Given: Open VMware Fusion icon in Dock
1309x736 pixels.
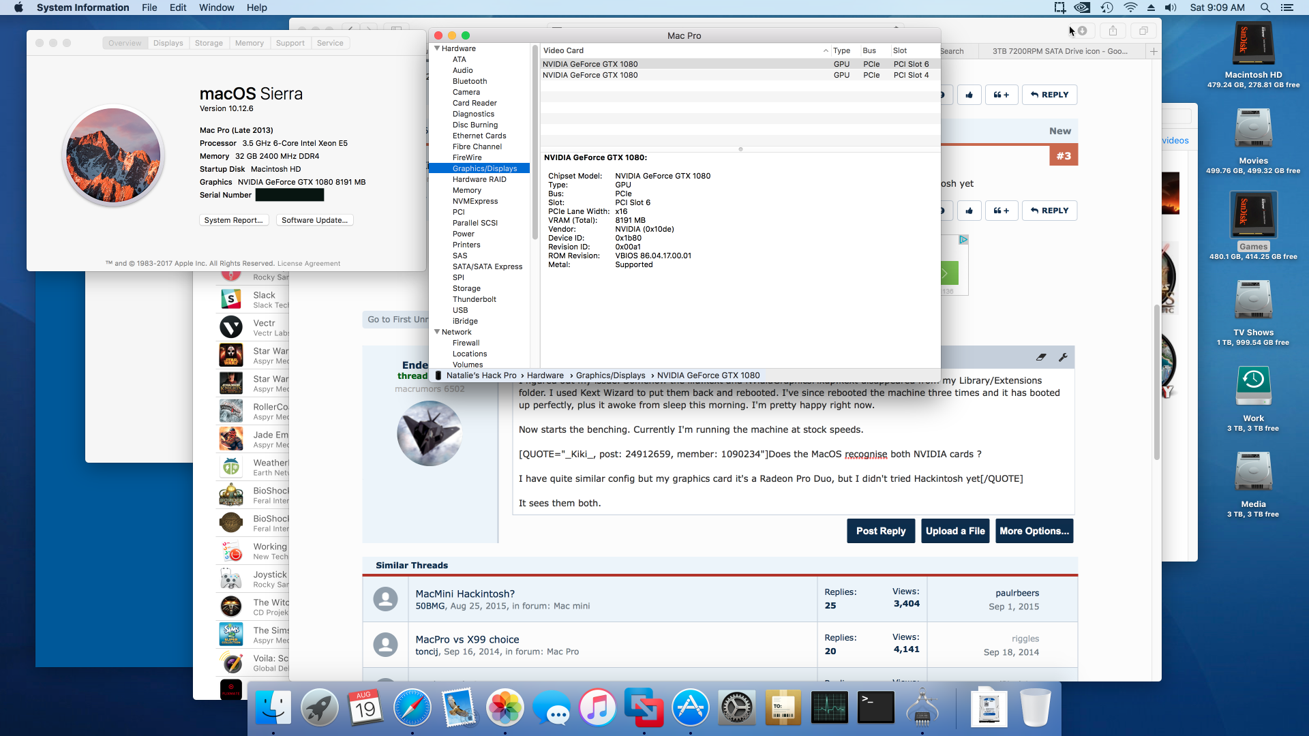Looking at the screenshot, I should coord(644,707).
